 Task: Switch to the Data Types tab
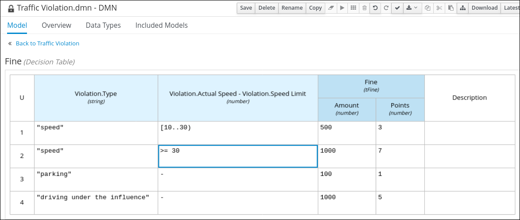tap(103, 26)
